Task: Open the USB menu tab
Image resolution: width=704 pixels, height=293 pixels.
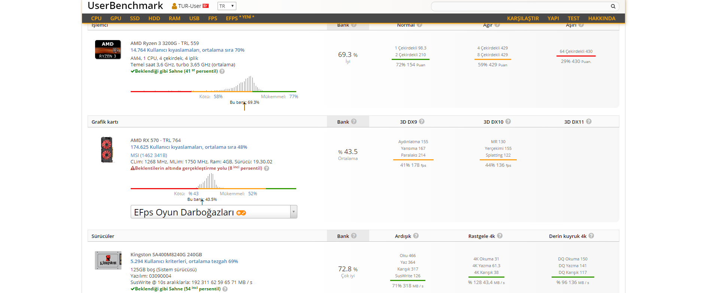Action: pos(194,18)
